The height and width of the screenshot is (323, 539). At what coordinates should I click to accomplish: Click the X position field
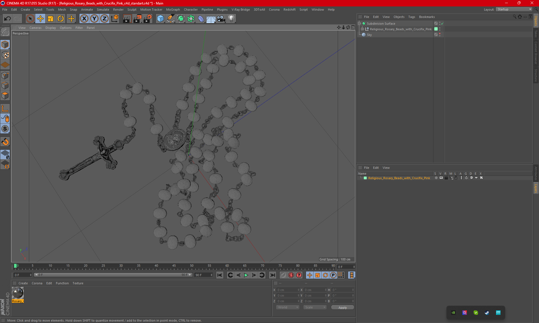(x=288, y=290)
